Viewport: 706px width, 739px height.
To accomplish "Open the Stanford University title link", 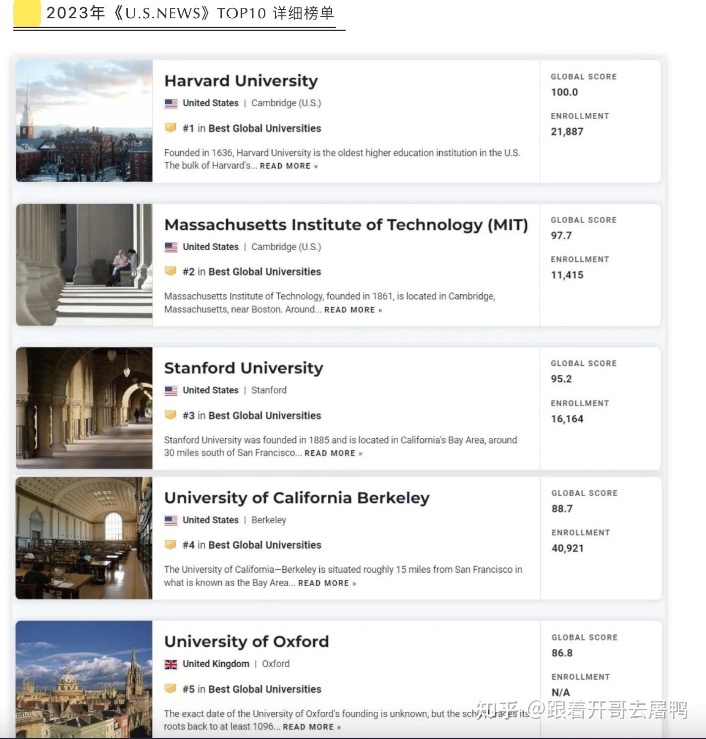I will tap(244, 368).
